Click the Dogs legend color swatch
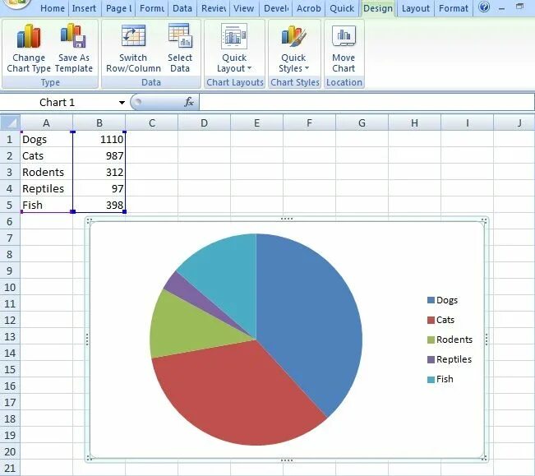 point(431,300)
